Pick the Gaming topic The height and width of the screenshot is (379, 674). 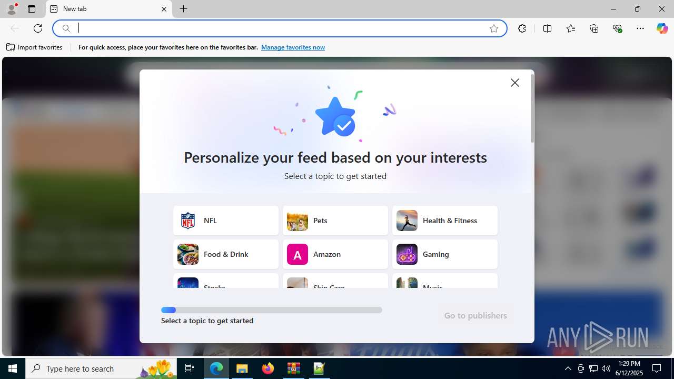445,254
